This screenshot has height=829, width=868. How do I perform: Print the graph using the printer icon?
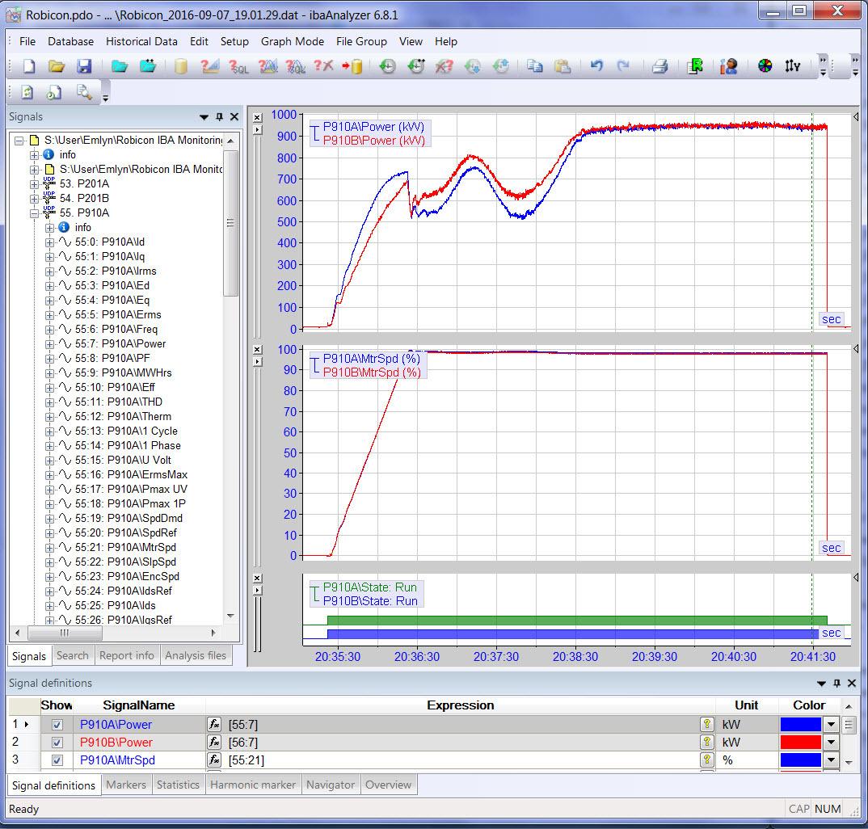click(659, 66)
